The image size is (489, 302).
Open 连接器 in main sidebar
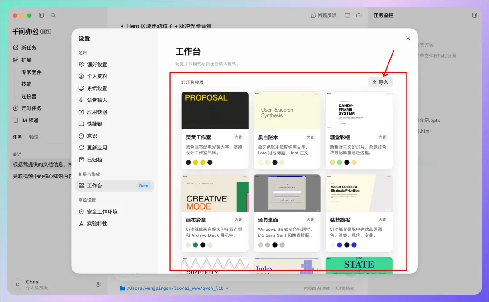[x=29, y=96]
